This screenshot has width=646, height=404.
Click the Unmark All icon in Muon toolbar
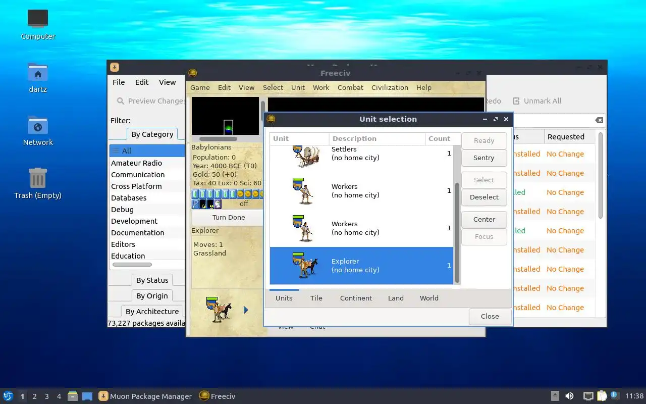pyautogui.click(x=516, y=101)
